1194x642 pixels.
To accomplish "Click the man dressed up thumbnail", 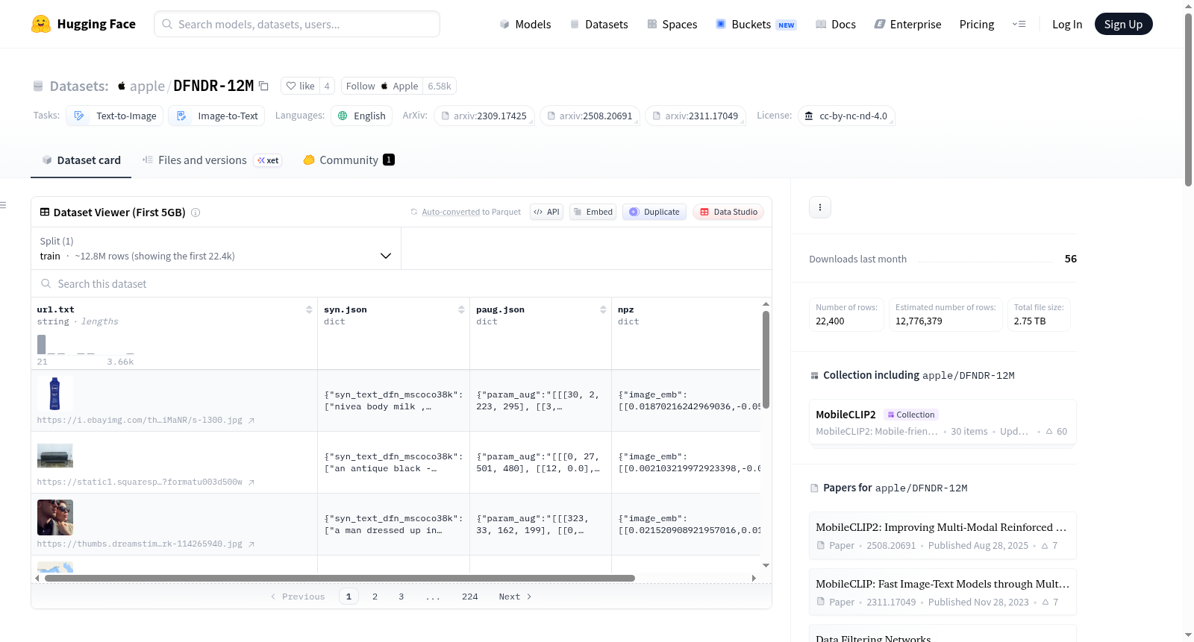I will coord(55,517).
